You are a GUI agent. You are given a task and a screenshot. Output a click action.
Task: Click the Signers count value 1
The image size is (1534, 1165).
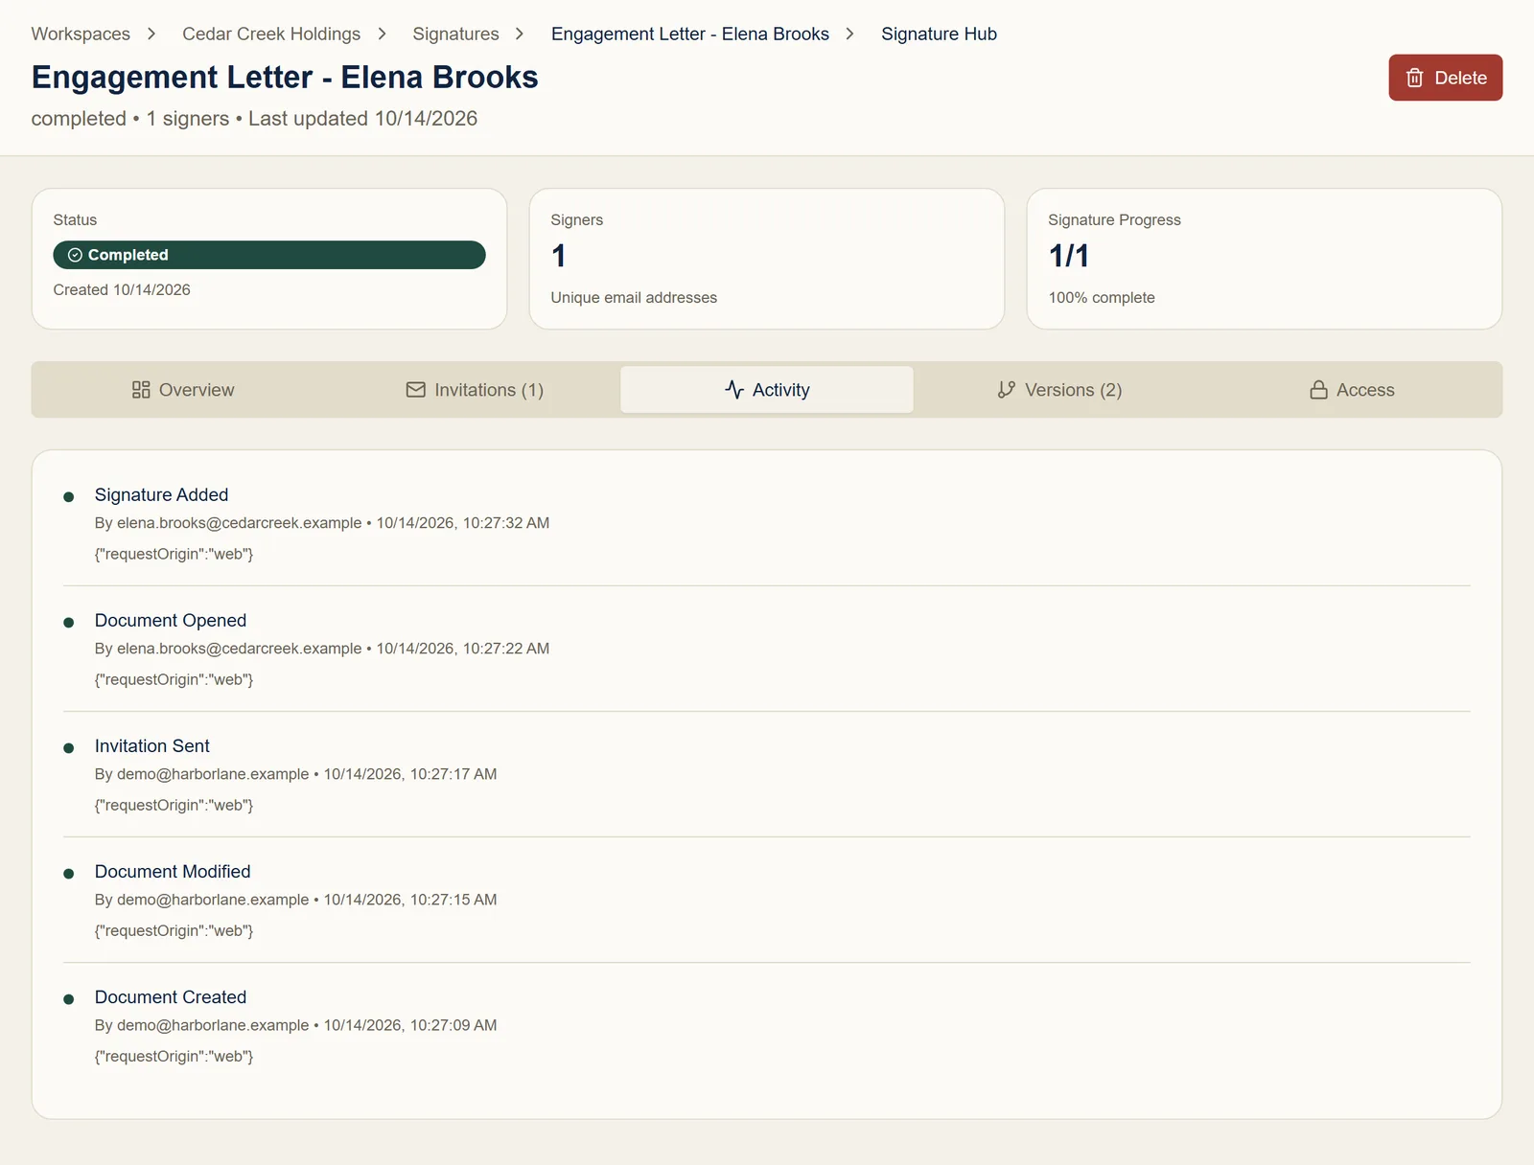point(559,256)
